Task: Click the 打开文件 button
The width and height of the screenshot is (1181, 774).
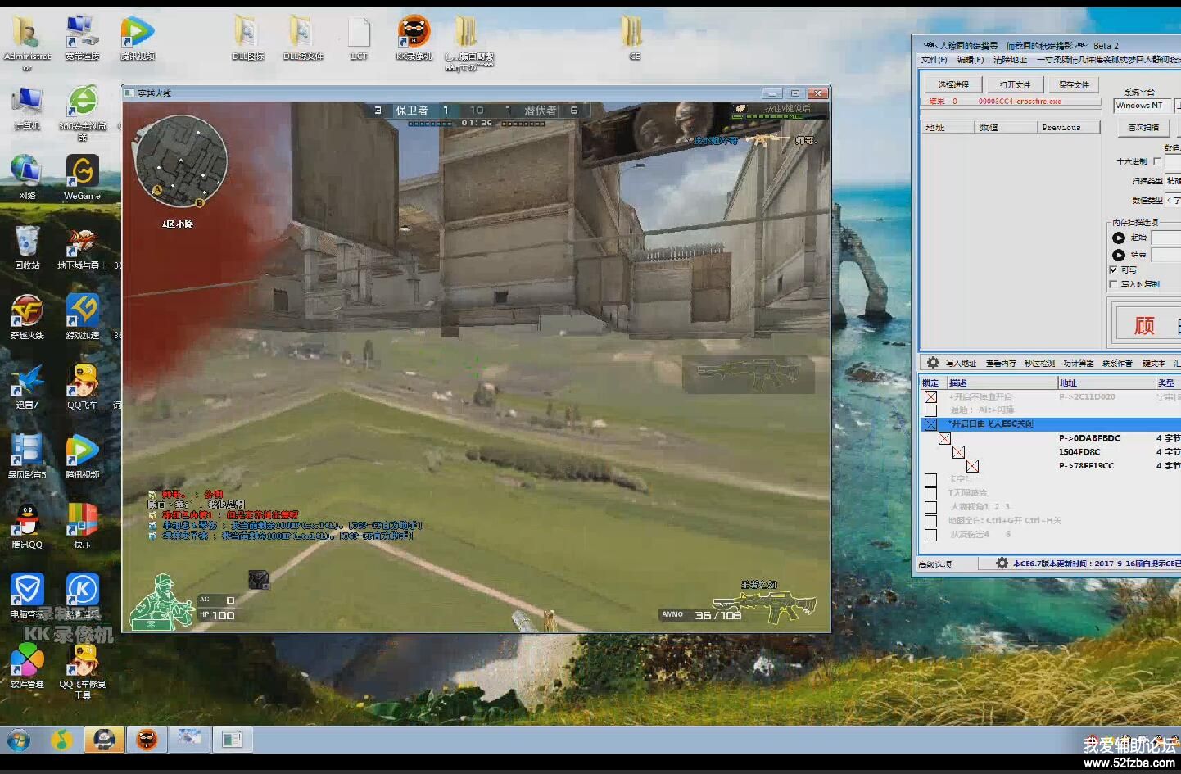Action: 1015,84
